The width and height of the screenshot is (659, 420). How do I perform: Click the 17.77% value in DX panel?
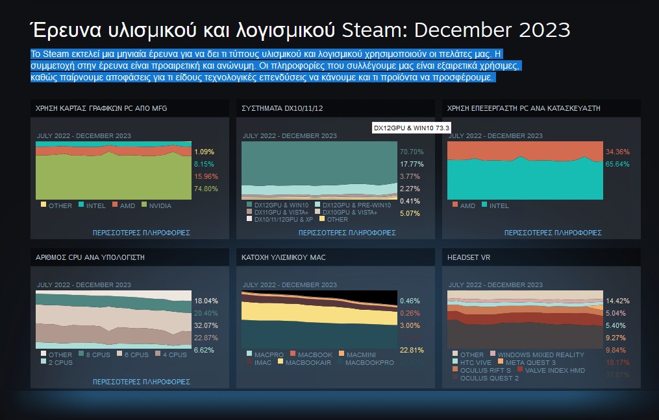click(x=412, y=164)
